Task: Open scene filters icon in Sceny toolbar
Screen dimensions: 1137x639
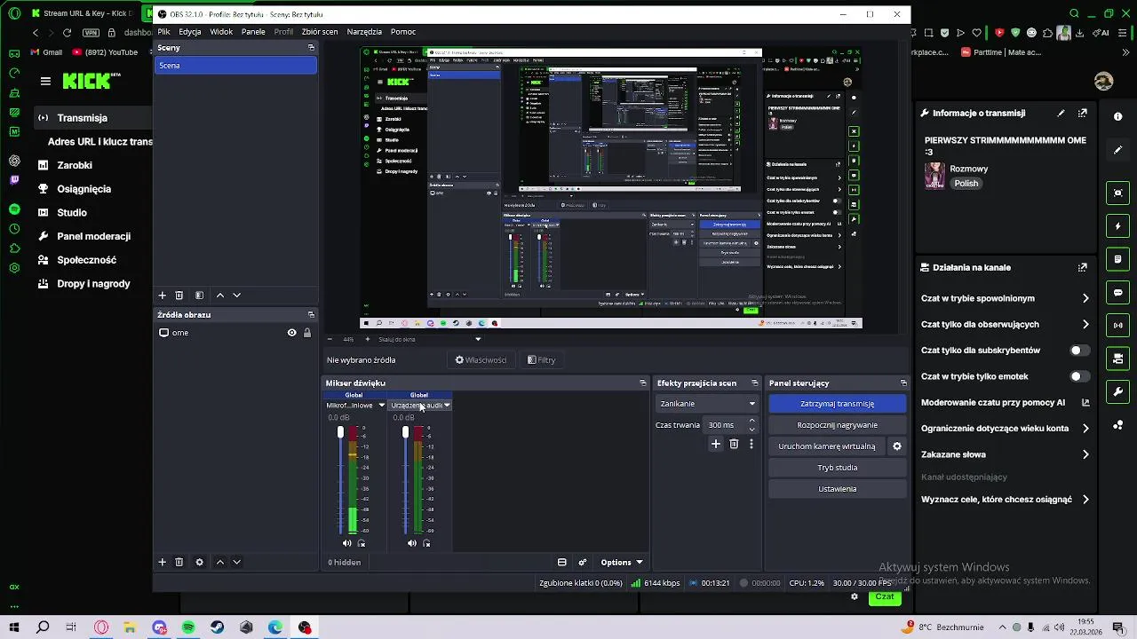Action: (x=199, y=296)
